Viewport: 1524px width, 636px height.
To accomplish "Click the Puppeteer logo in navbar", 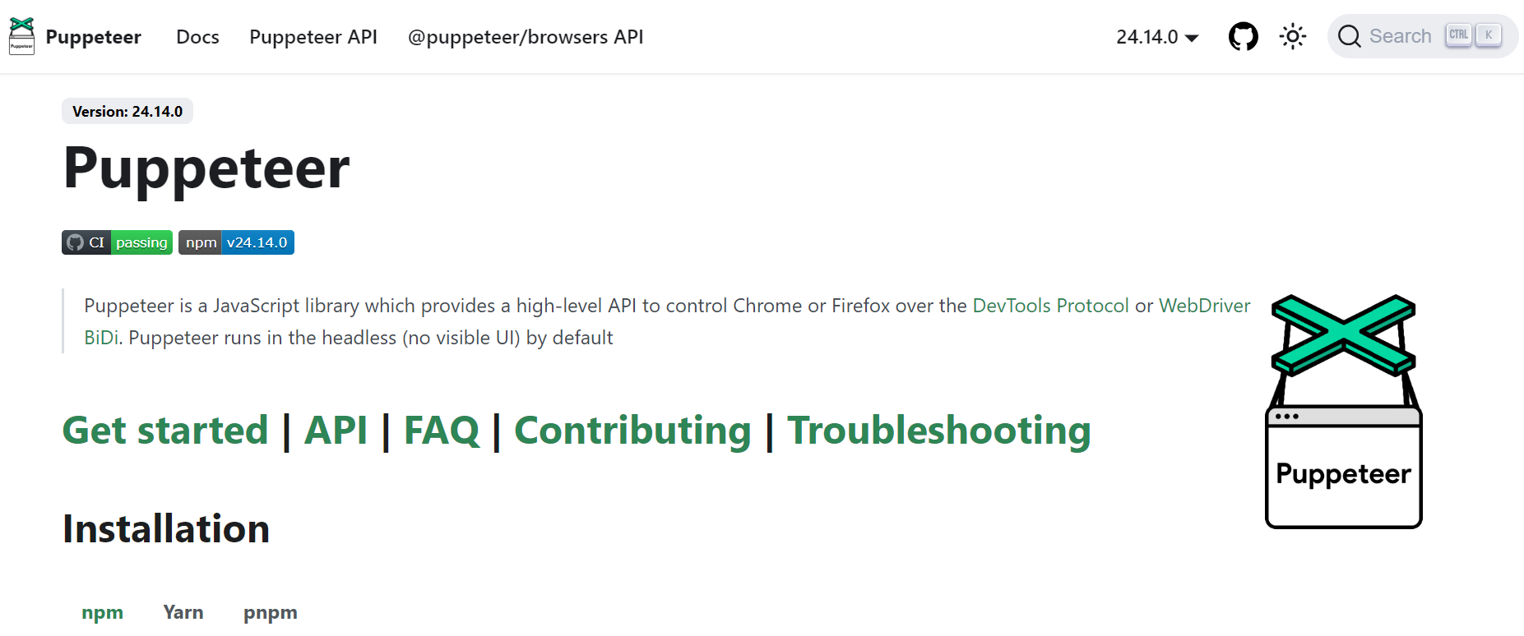I will coord(21,36).
